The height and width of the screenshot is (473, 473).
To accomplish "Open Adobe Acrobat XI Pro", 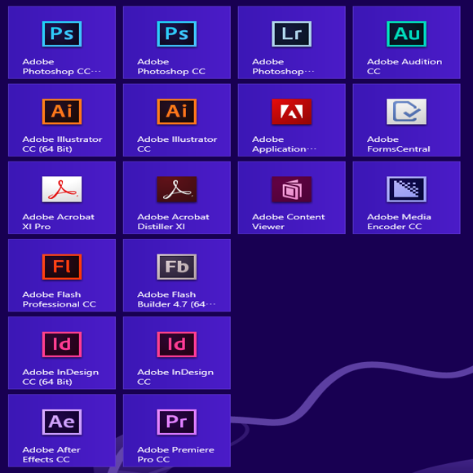I will (62, 197).
